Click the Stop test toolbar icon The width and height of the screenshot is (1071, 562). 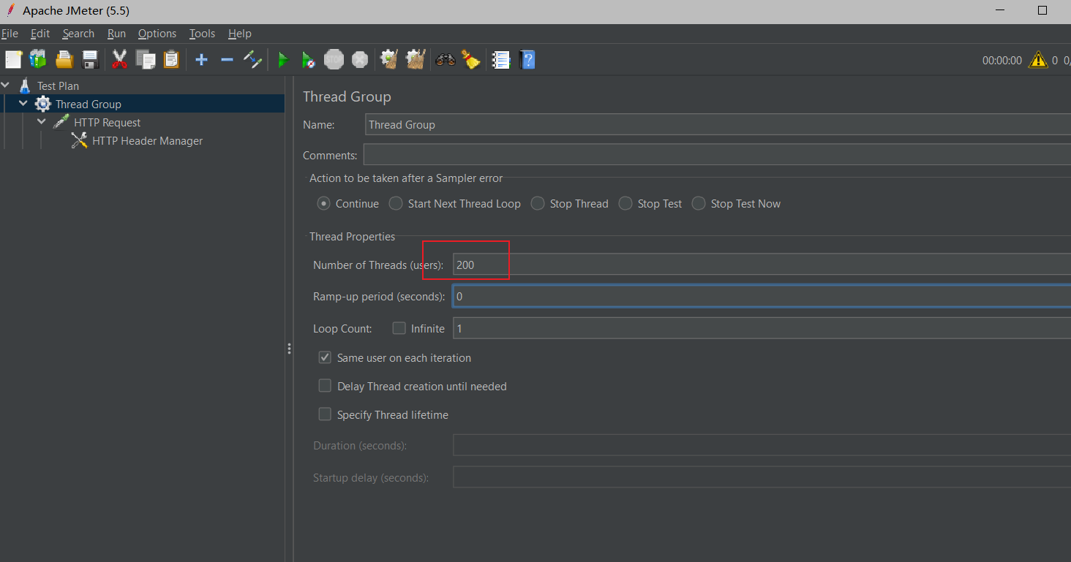click(x=334, y=60)
